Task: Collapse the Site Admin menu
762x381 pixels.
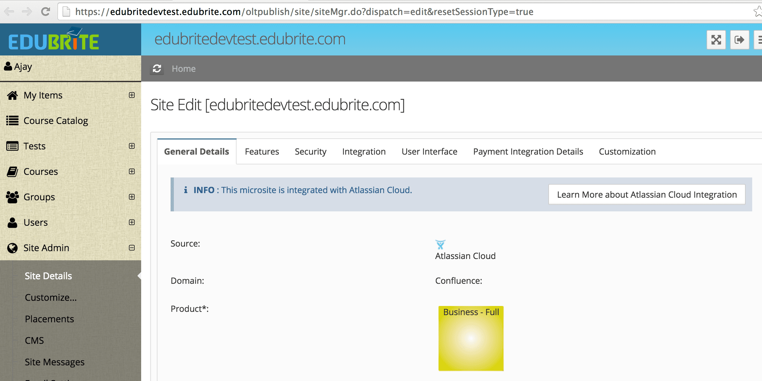Action: coord(132,248)
